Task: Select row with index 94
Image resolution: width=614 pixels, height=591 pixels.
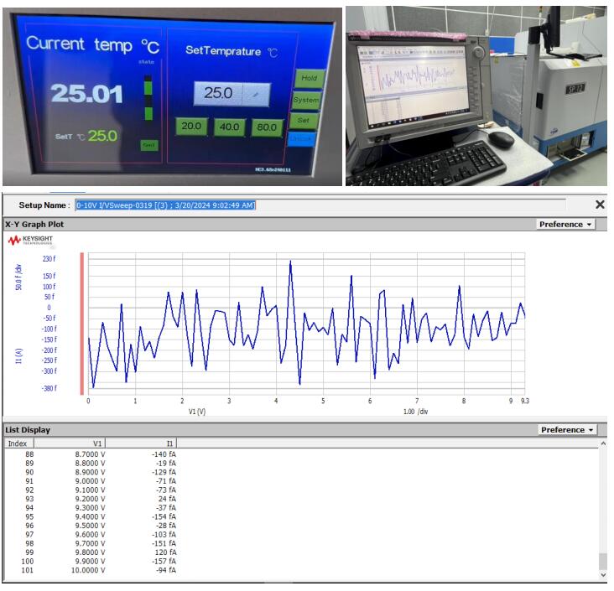Action: pyautogui.click(x=91, y=508)
